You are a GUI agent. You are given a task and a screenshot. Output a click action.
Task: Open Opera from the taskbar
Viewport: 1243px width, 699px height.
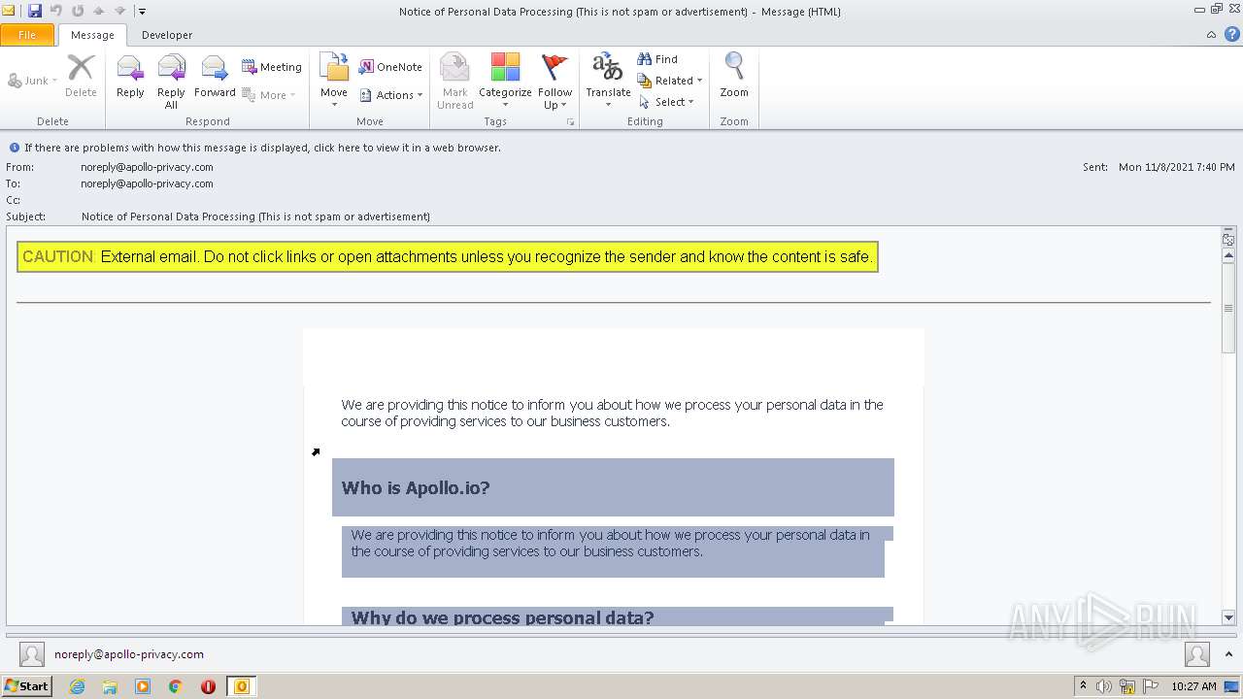[x=208, y=686]
